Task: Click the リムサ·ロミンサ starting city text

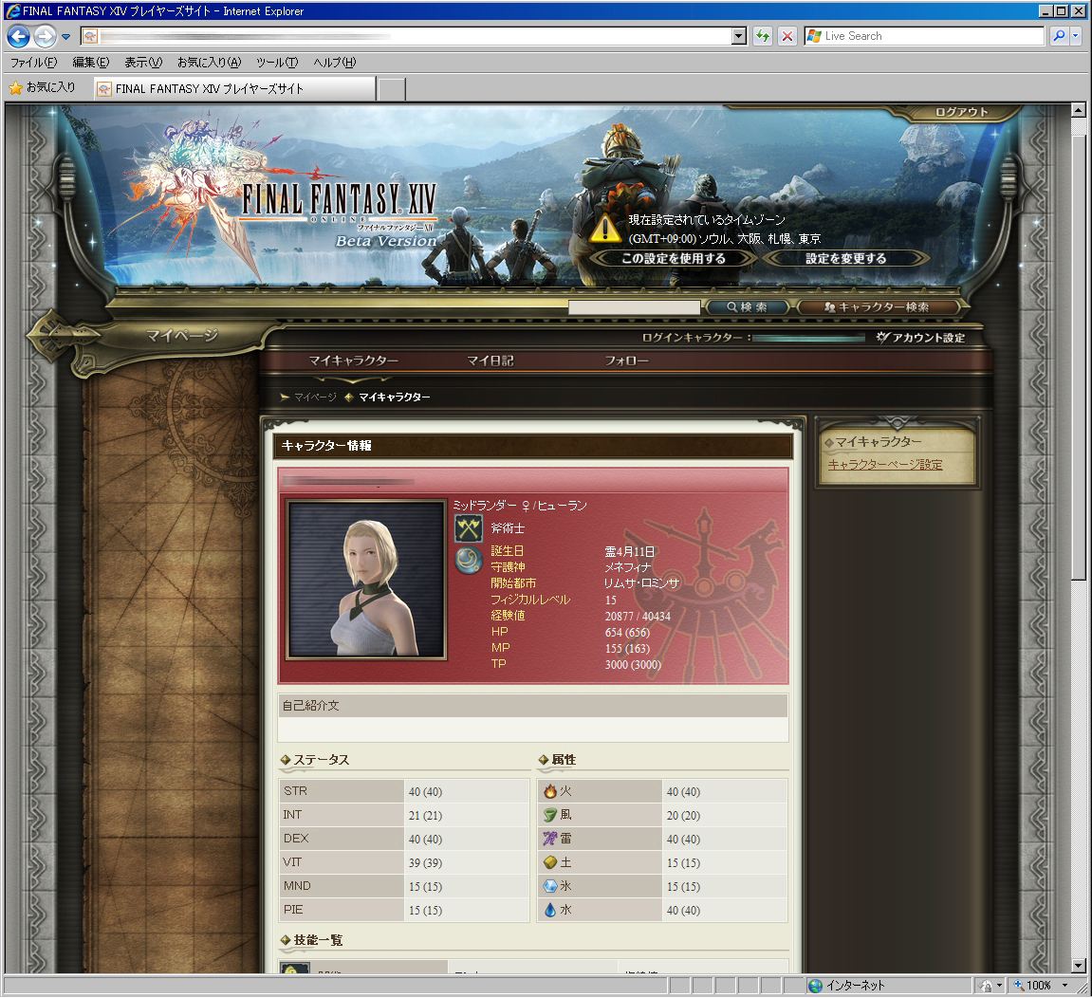Action: [x=641, y=583]
